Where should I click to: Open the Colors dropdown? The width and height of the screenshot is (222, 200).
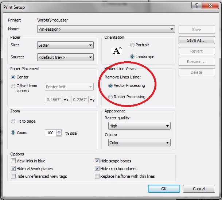point(139,143)
